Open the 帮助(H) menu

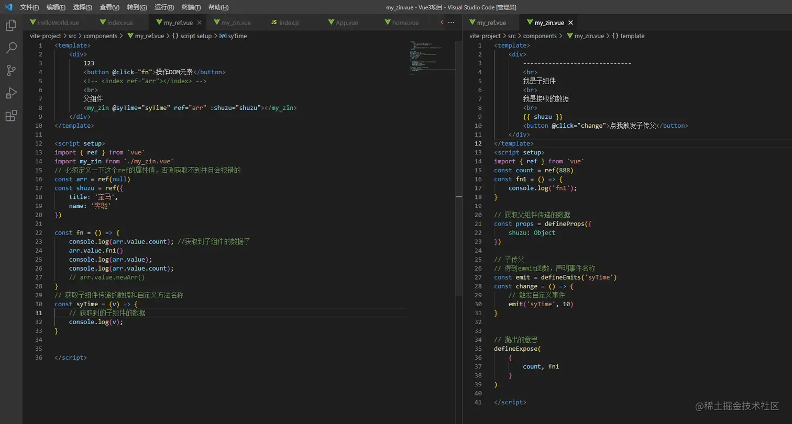tap(218, 7)
